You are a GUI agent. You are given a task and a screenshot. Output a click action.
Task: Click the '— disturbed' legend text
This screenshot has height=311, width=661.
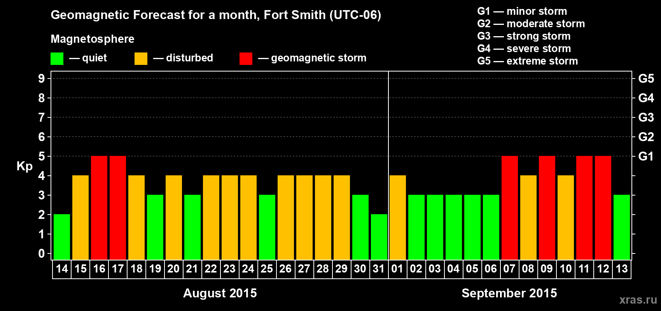click(183, 58)
